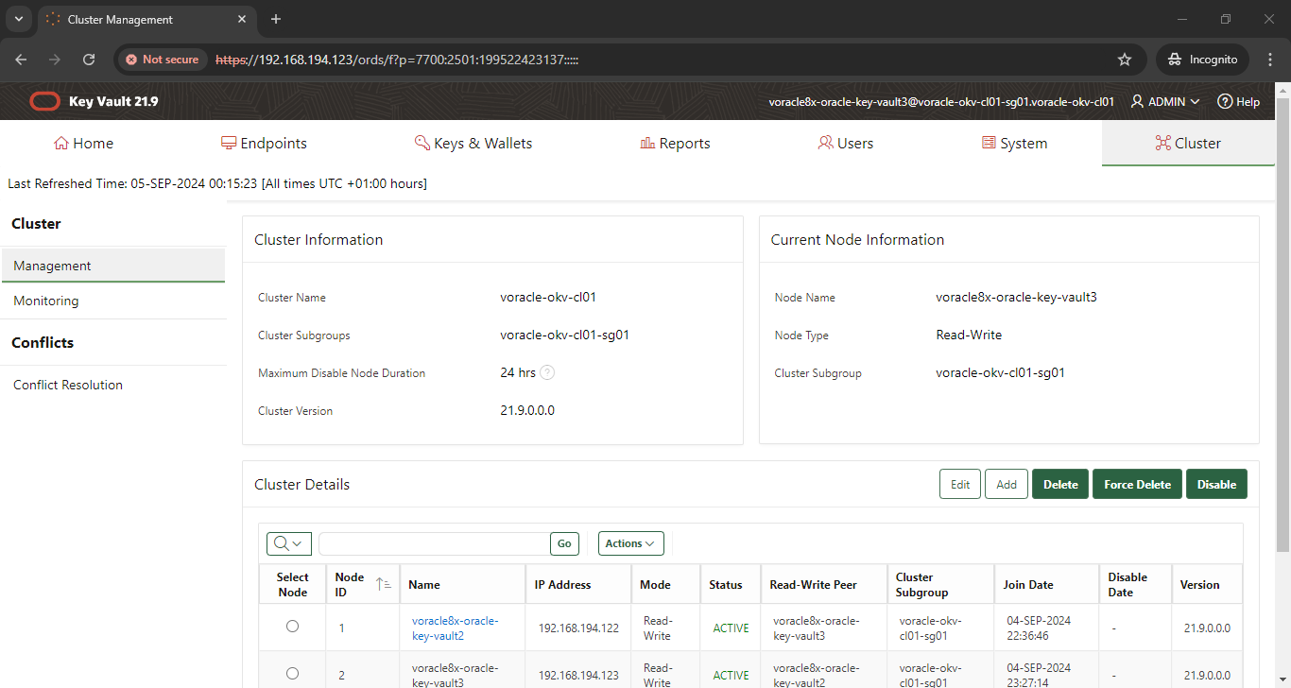This screenshot has width=1291, height=688.
Task: Open the Users tab
Action: click(x=845, y=144)
